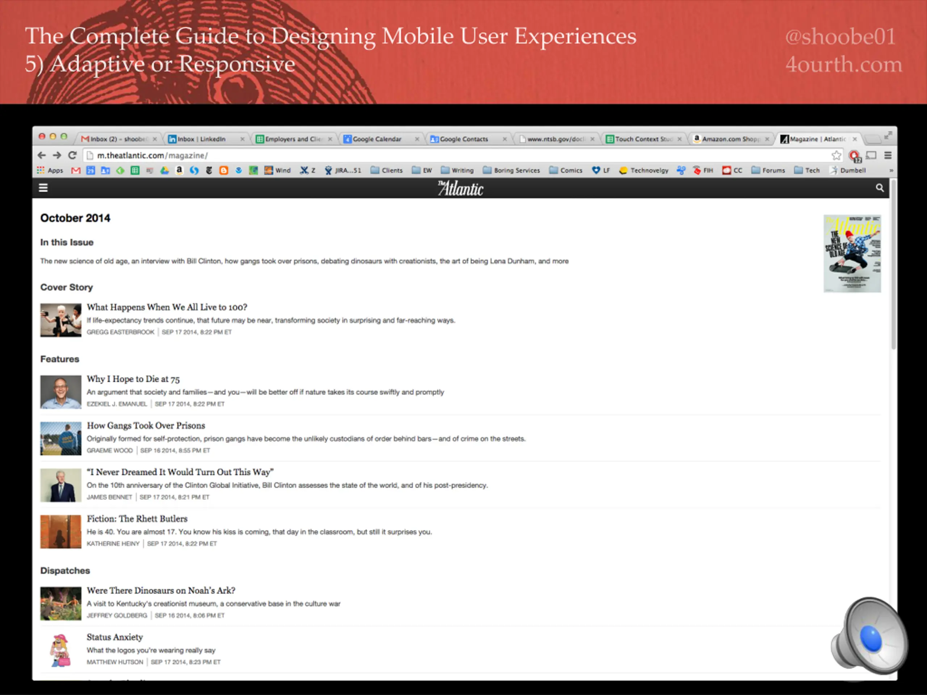This screenshot has height=695, width=927.
Task: Open the New York Times bookmark icon
Action: (x=209, y=170)
